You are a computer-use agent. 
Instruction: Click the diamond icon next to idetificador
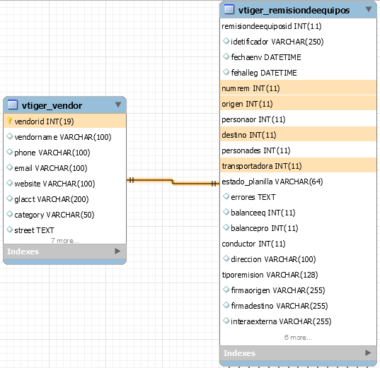coord(226,41)
